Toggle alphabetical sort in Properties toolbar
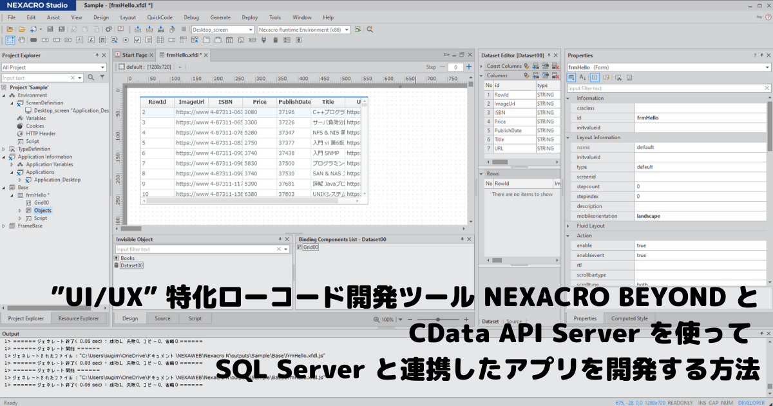 click(582, 77)
